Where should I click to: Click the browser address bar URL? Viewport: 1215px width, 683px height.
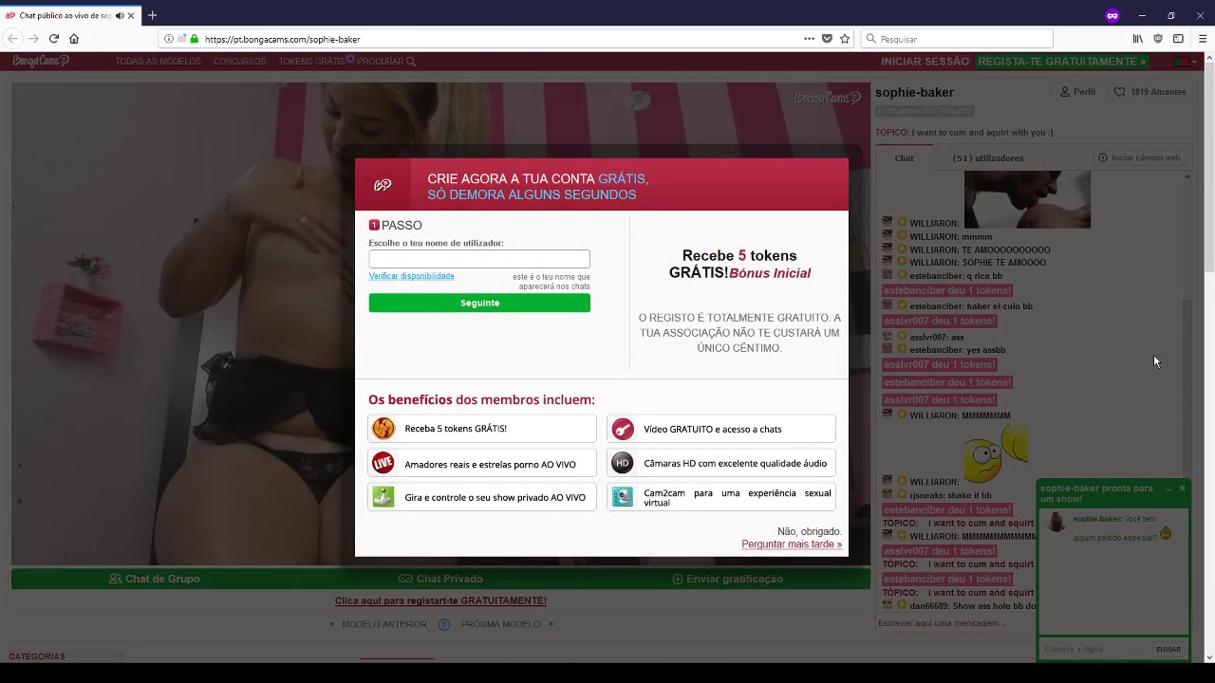pos(282,39)
